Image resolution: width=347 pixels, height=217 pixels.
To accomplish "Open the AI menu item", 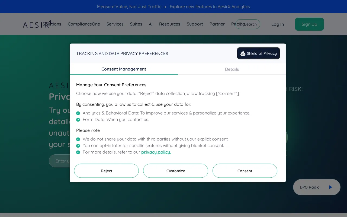I will (151, 24).
